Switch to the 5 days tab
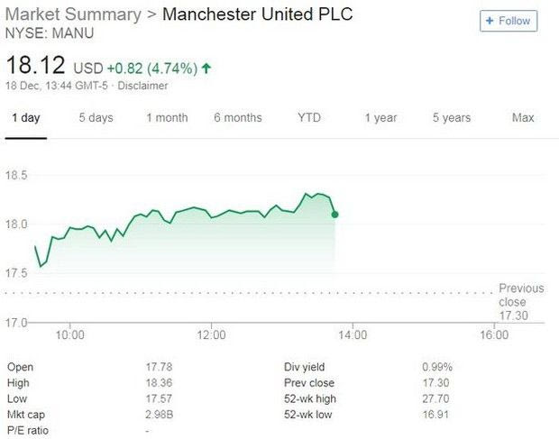The image size is (559, 439). [96, 118]
